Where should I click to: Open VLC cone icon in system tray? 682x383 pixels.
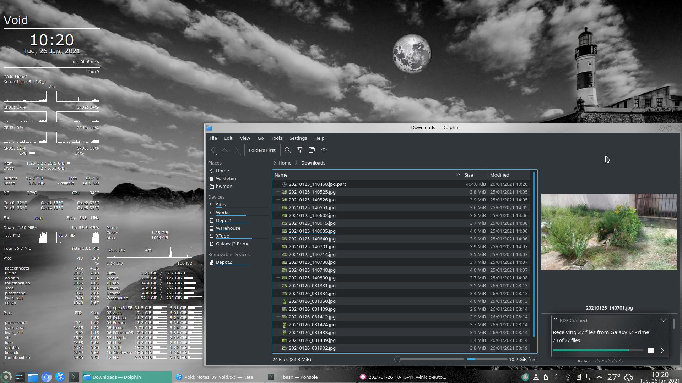click(536, 377)
